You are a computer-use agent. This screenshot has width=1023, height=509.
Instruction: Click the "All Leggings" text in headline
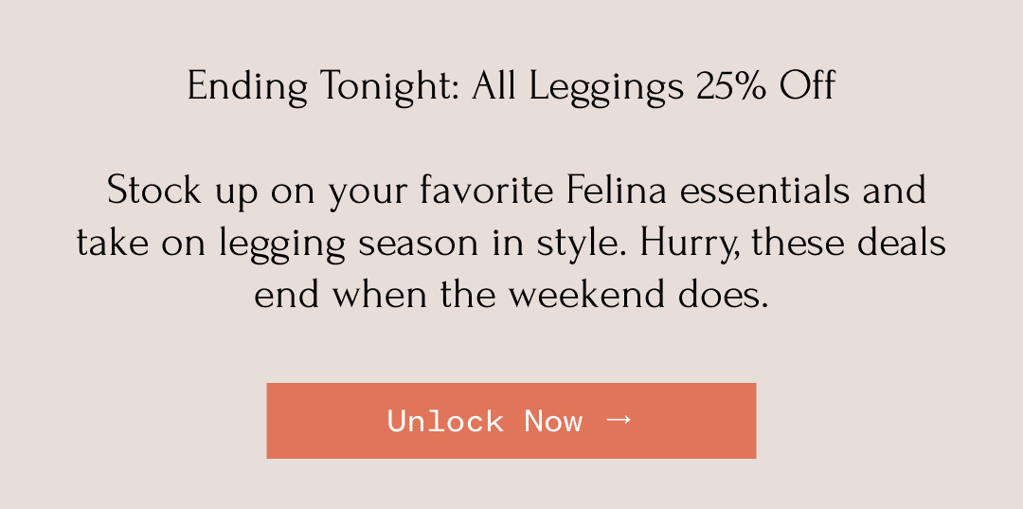point(578,87)
